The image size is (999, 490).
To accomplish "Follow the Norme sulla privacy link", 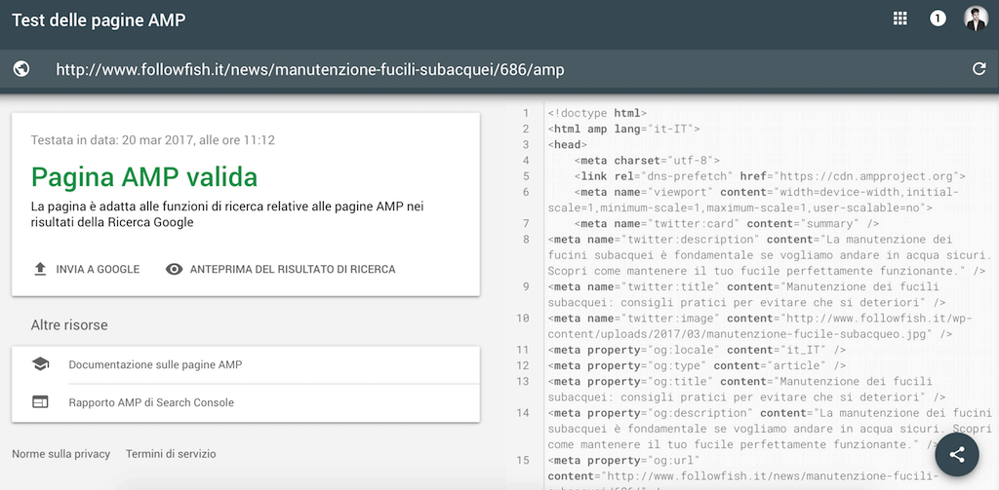I will click(60, 454).
